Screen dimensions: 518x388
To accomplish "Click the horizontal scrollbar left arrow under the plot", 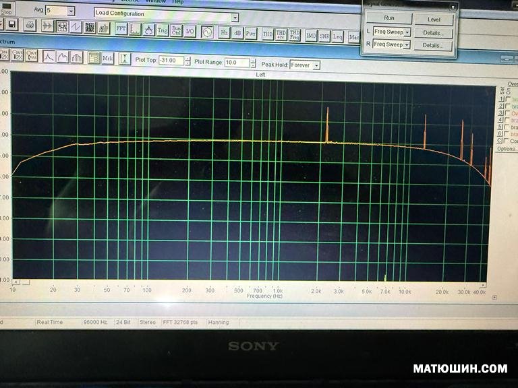I will coord(17,283).
